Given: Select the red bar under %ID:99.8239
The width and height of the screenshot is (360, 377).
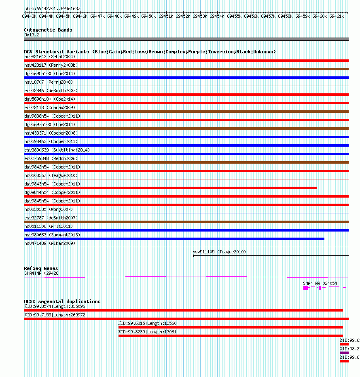Looking at the screenshot, I should pyautogui.click(x=231, y=336).
